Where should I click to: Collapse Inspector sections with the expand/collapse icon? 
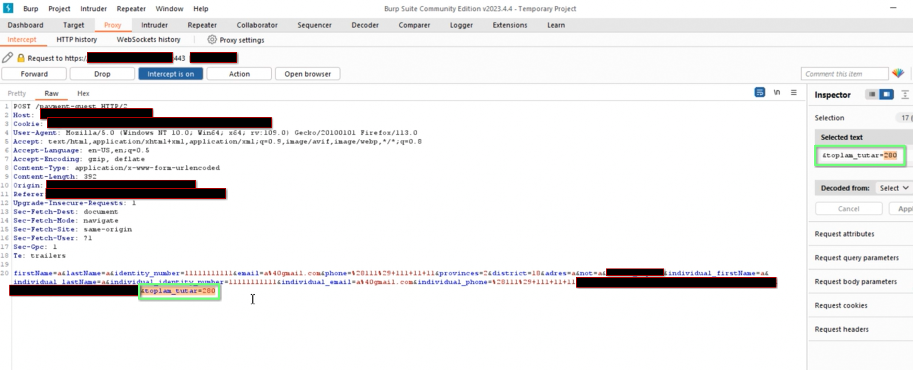[904, 95]
